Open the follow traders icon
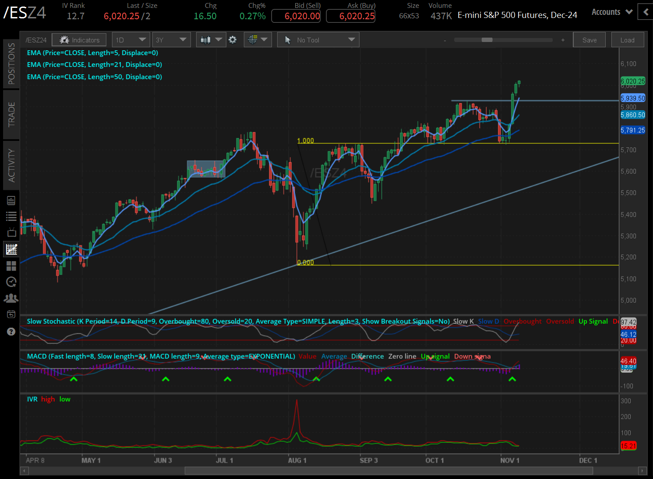 [11, 298]
